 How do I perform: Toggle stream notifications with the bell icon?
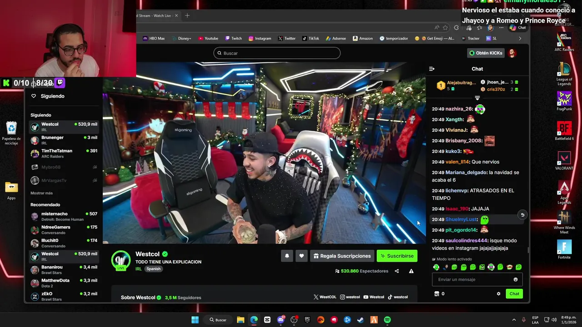(x=287, y=256)
